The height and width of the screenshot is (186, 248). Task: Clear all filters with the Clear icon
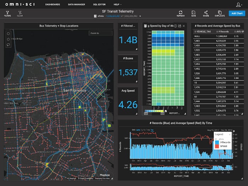[x=19, y=13]
